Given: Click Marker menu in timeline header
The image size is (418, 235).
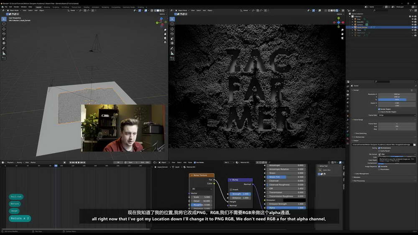Looking at the screenshot, I should pos(33,162).
